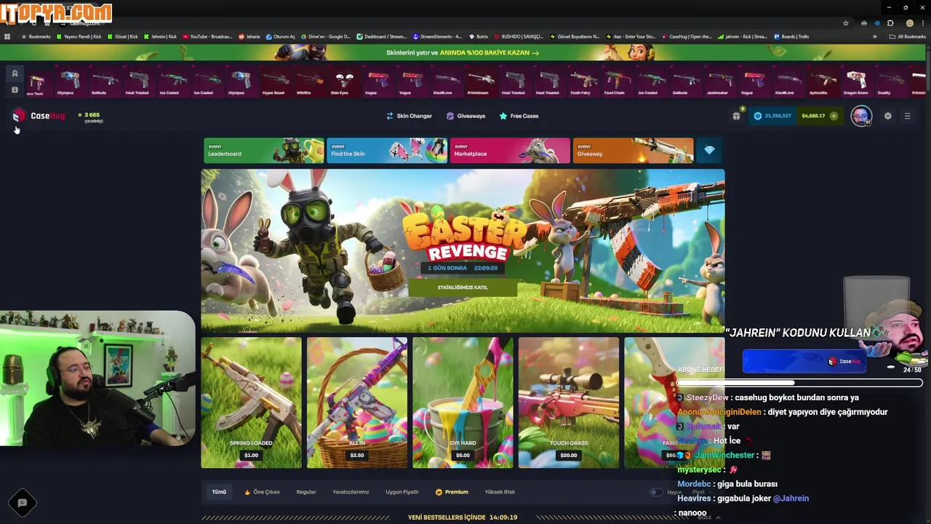931x524 pixels.
Task: Open the Chrome three-dot menu
Action: (x=922, y=23)
